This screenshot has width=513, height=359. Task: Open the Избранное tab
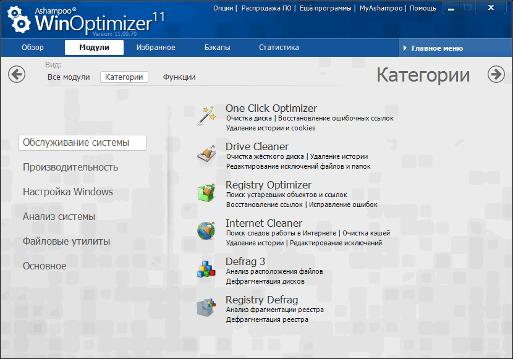[x=156, y=48]
